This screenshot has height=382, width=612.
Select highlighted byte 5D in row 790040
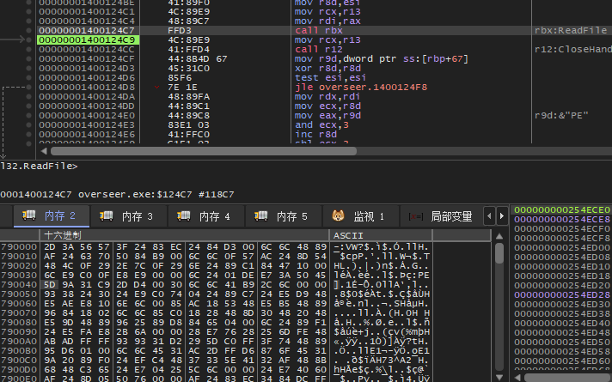tap(50, 284)
